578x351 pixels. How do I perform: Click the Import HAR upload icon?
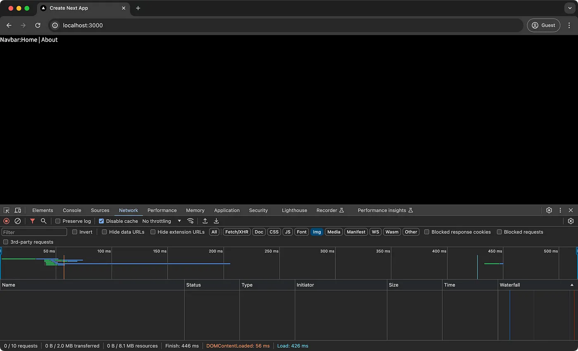click(x=205, y=221)
